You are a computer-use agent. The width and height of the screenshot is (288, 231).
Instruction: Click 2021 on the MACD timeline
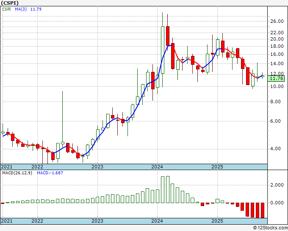point(7,221)
